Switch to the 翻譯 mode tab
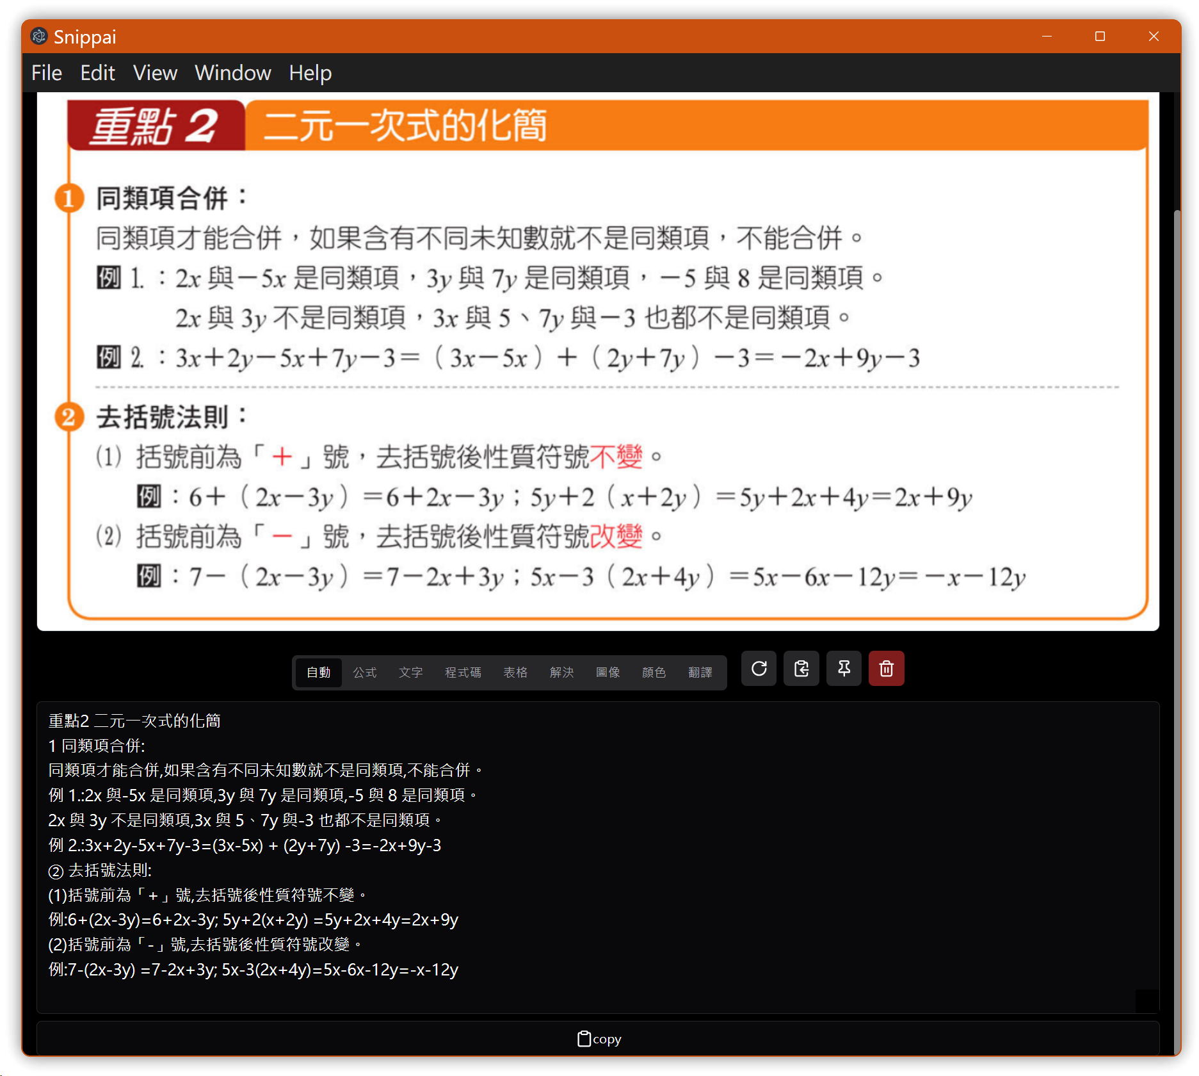Image resolution: width=1199 pixels, height=1076 pixels. pyautogui.click(x=700, y=672)
